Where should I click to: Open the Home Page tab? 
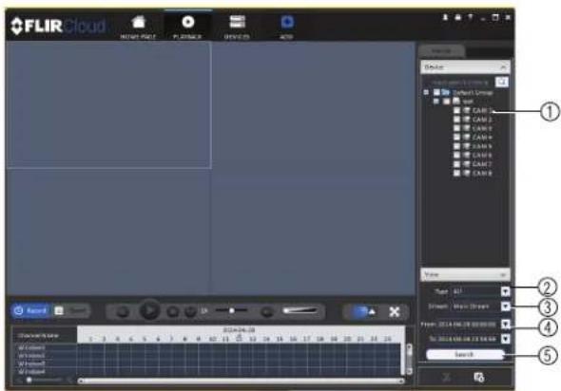[x=138, y=27]
